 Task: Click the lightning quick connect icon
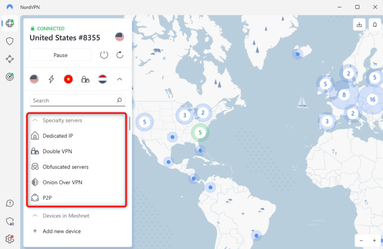pos(51,79)
